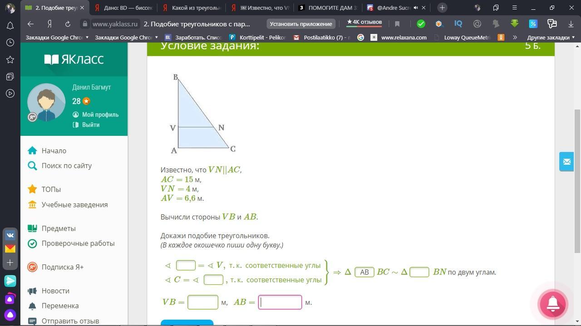Open the Яндекс tab 'Дано: BD — биссек'
This screenshot has height=326, width=581.
pos(123,8)
